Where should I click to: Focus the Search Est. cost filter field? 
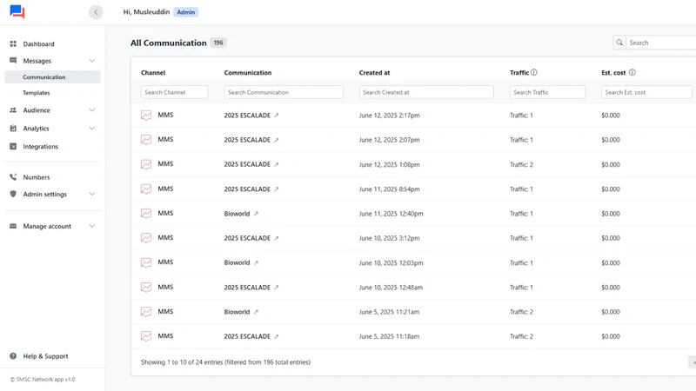point(646,92)
